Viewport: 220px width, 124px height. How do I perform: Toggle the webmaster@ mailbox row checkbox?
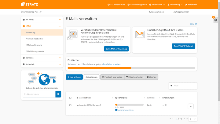click(x=70, y=105)
